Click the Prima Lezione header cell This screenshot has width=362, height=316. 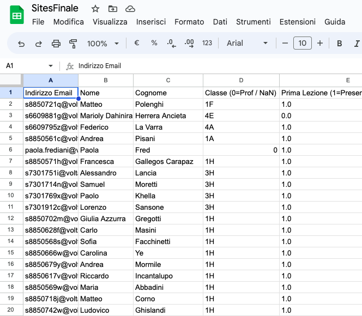[321, 93]
